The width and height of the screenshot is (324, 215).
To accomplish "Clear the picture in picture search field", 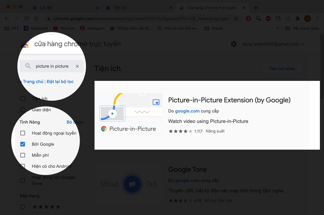I will [x=77, y=66].
